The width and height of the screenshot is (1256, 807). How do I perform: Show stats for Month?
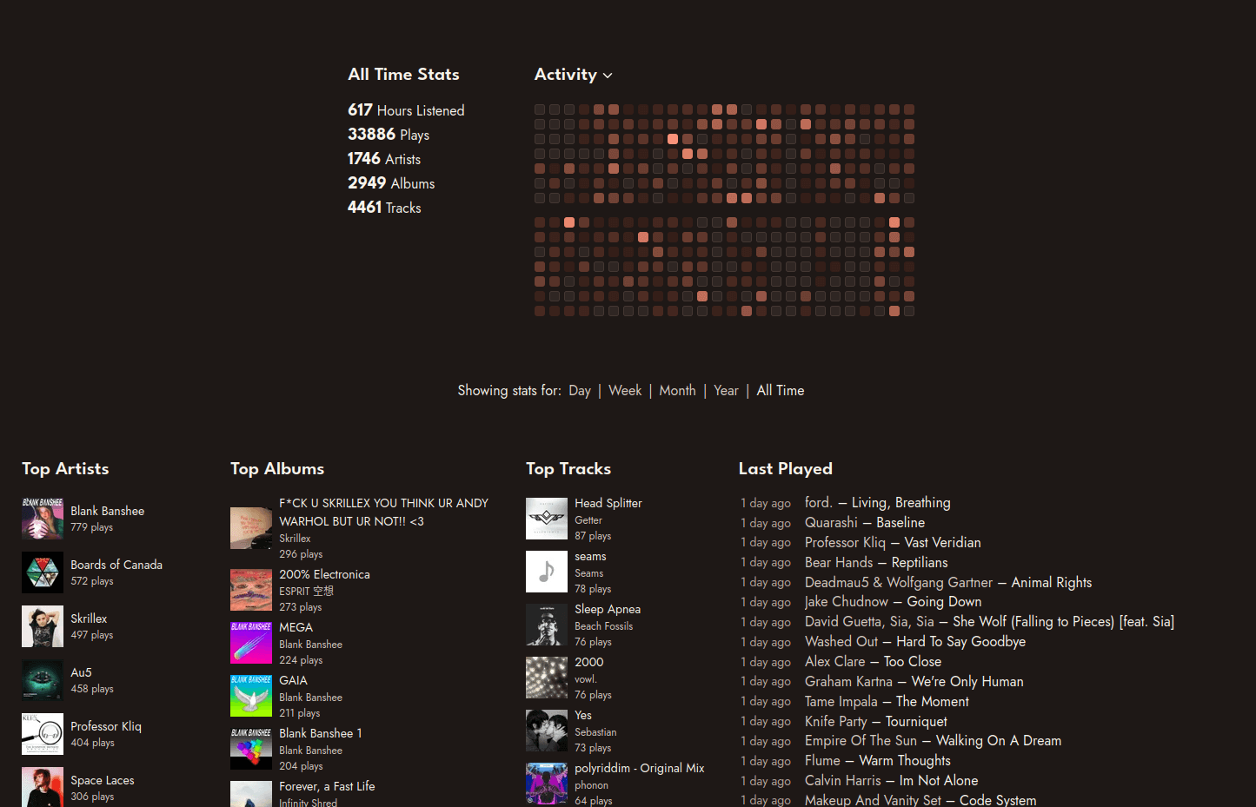tap(677, 390)
